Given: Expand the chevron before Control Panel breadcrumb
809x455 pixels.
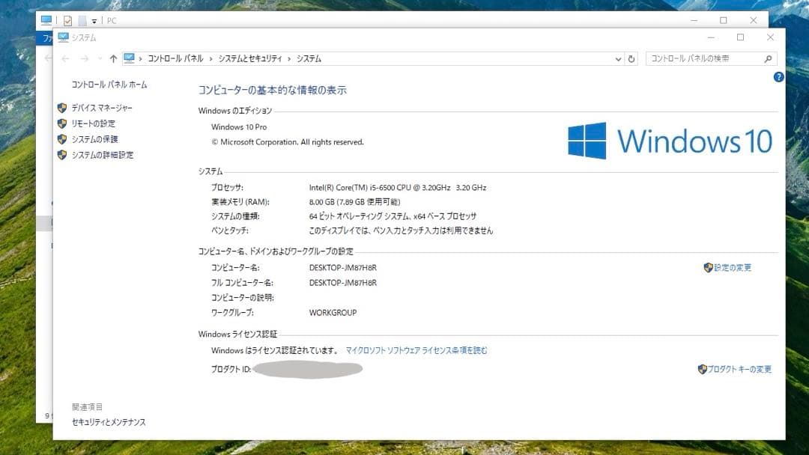Looking at the screenshot, I should 140,58.
